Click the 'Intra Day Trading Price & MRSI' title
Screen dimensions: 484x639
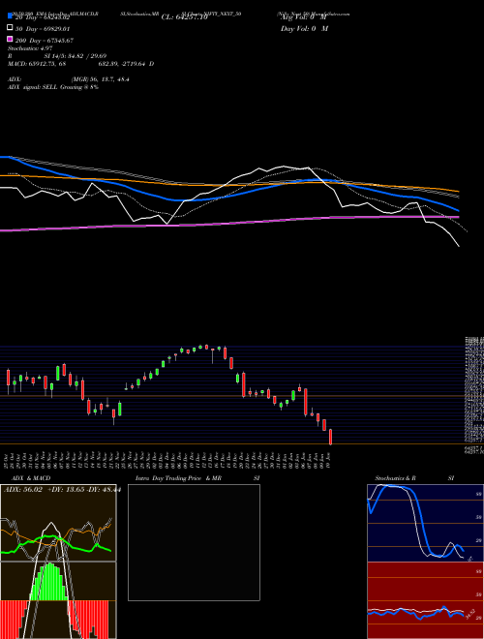click(x=197, y=478)
